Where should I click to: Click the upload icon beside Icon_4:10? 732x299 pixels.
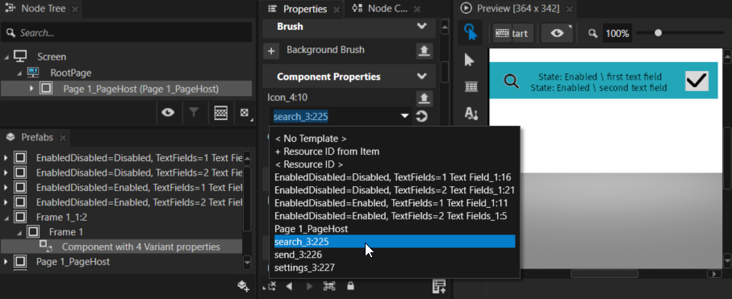(x=424, y=98)
